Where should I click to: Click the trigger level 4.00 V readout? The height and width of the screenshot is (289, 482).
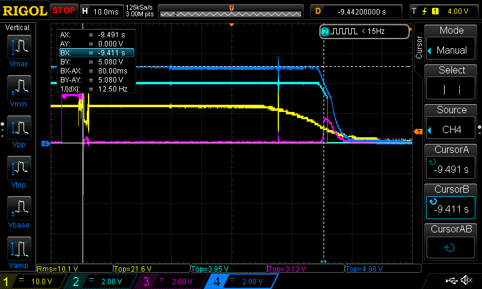coord(458,11)
